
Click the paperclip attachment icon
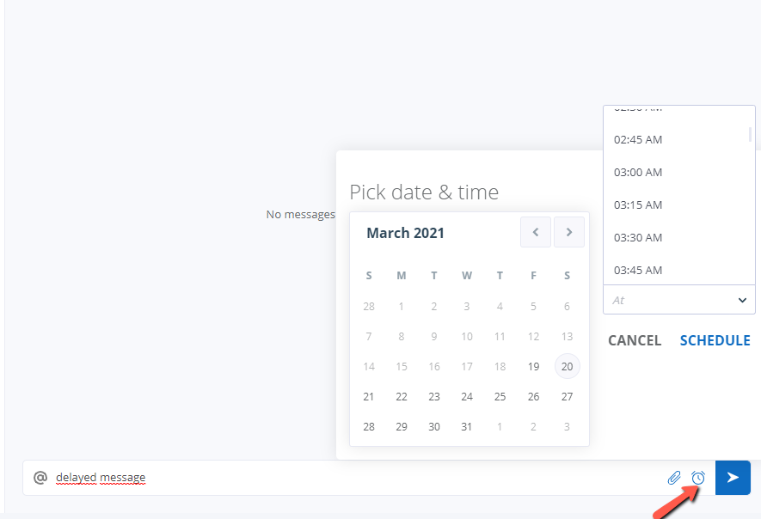tap(674, 478)
